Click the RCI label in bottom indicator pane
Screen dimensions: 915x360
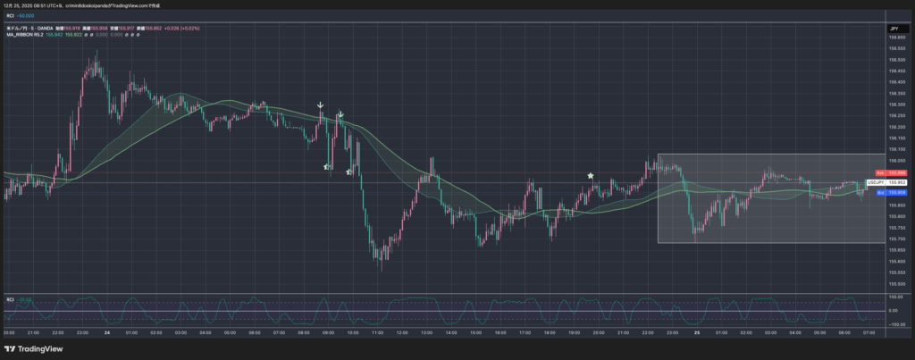pos(11,298)
